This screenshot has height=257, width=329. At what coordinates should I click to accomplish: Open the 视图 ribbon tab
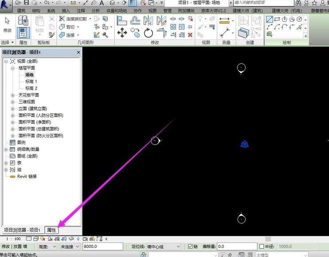152,10
